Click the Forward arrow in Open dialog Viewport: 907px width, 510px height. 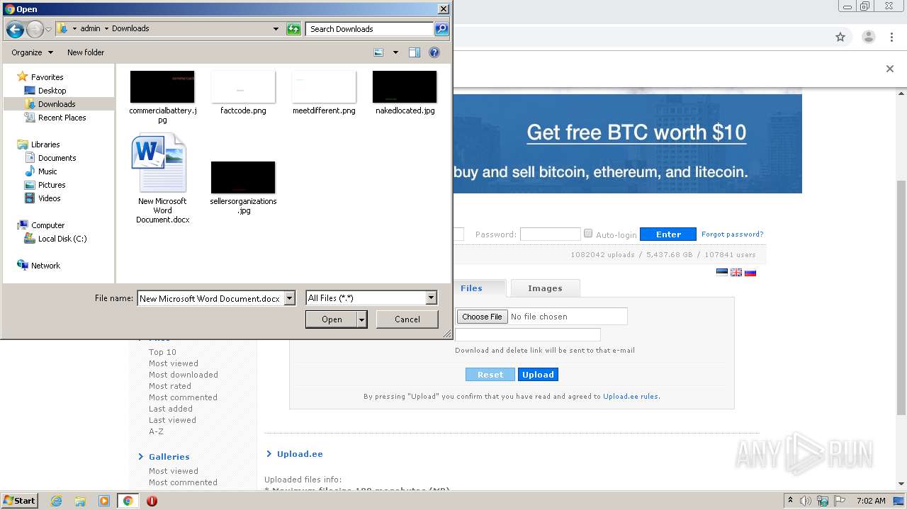click(35, 29)
